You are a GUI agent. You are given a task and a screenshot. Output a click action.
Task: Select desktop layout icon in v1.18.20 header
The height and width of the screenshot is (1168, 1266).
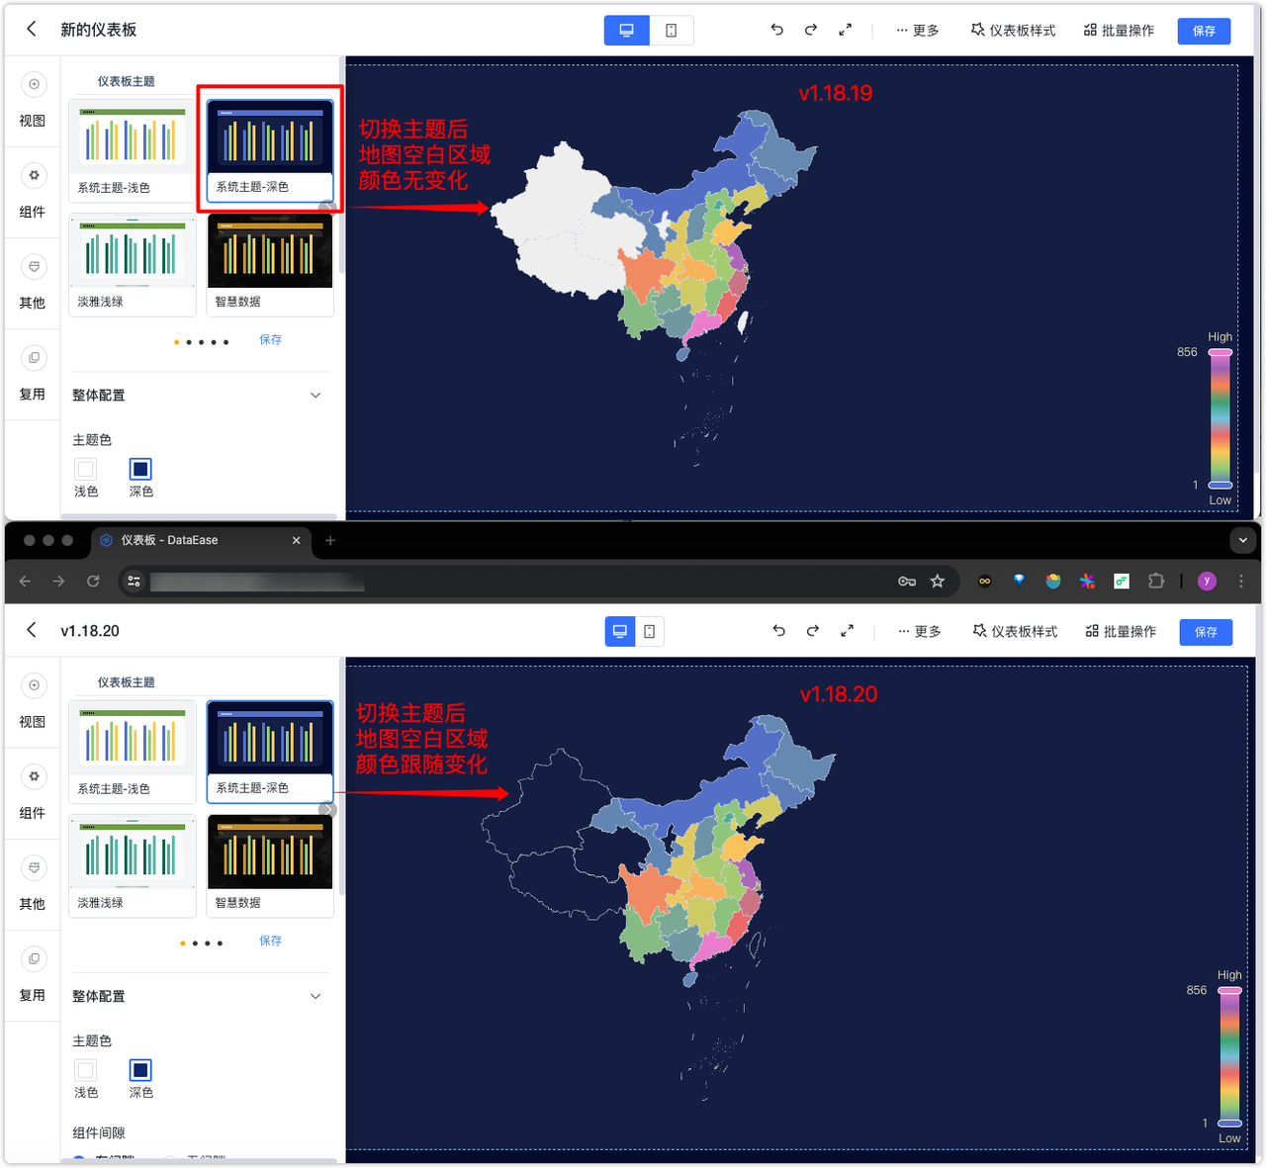620,631
